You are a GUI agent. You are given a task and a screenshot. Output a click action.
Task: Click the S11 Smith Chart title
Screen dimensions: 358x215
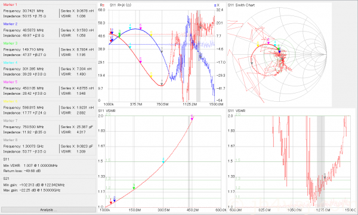241,5
